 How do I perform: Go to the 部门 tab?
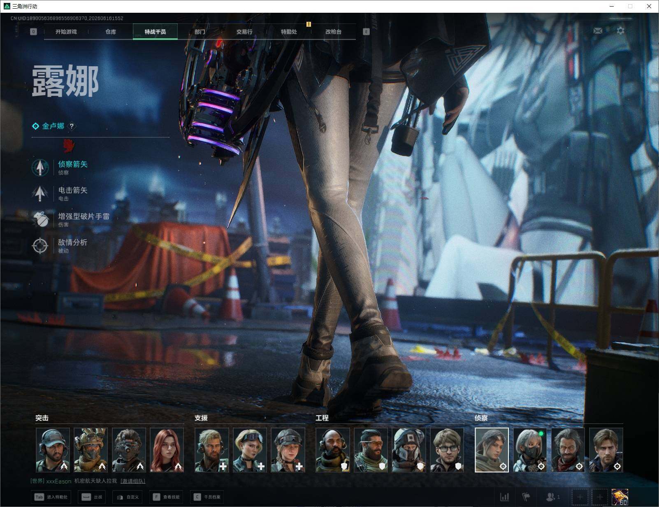(200, 32)
